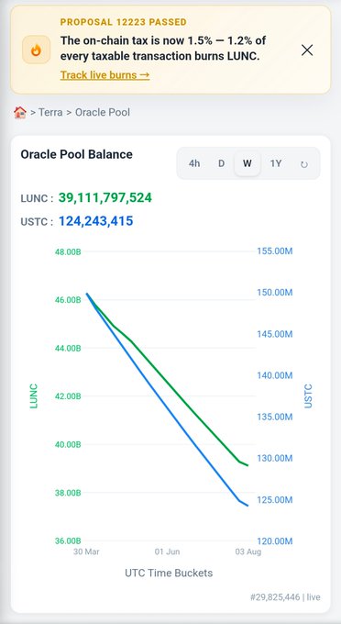Click the 30 Mar date label
The image size is (341, 624).
click(x=86, y=552)
